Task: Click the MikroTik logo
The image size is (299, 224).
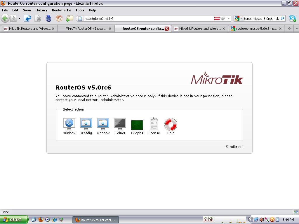Action: click(x=217, y=78)
